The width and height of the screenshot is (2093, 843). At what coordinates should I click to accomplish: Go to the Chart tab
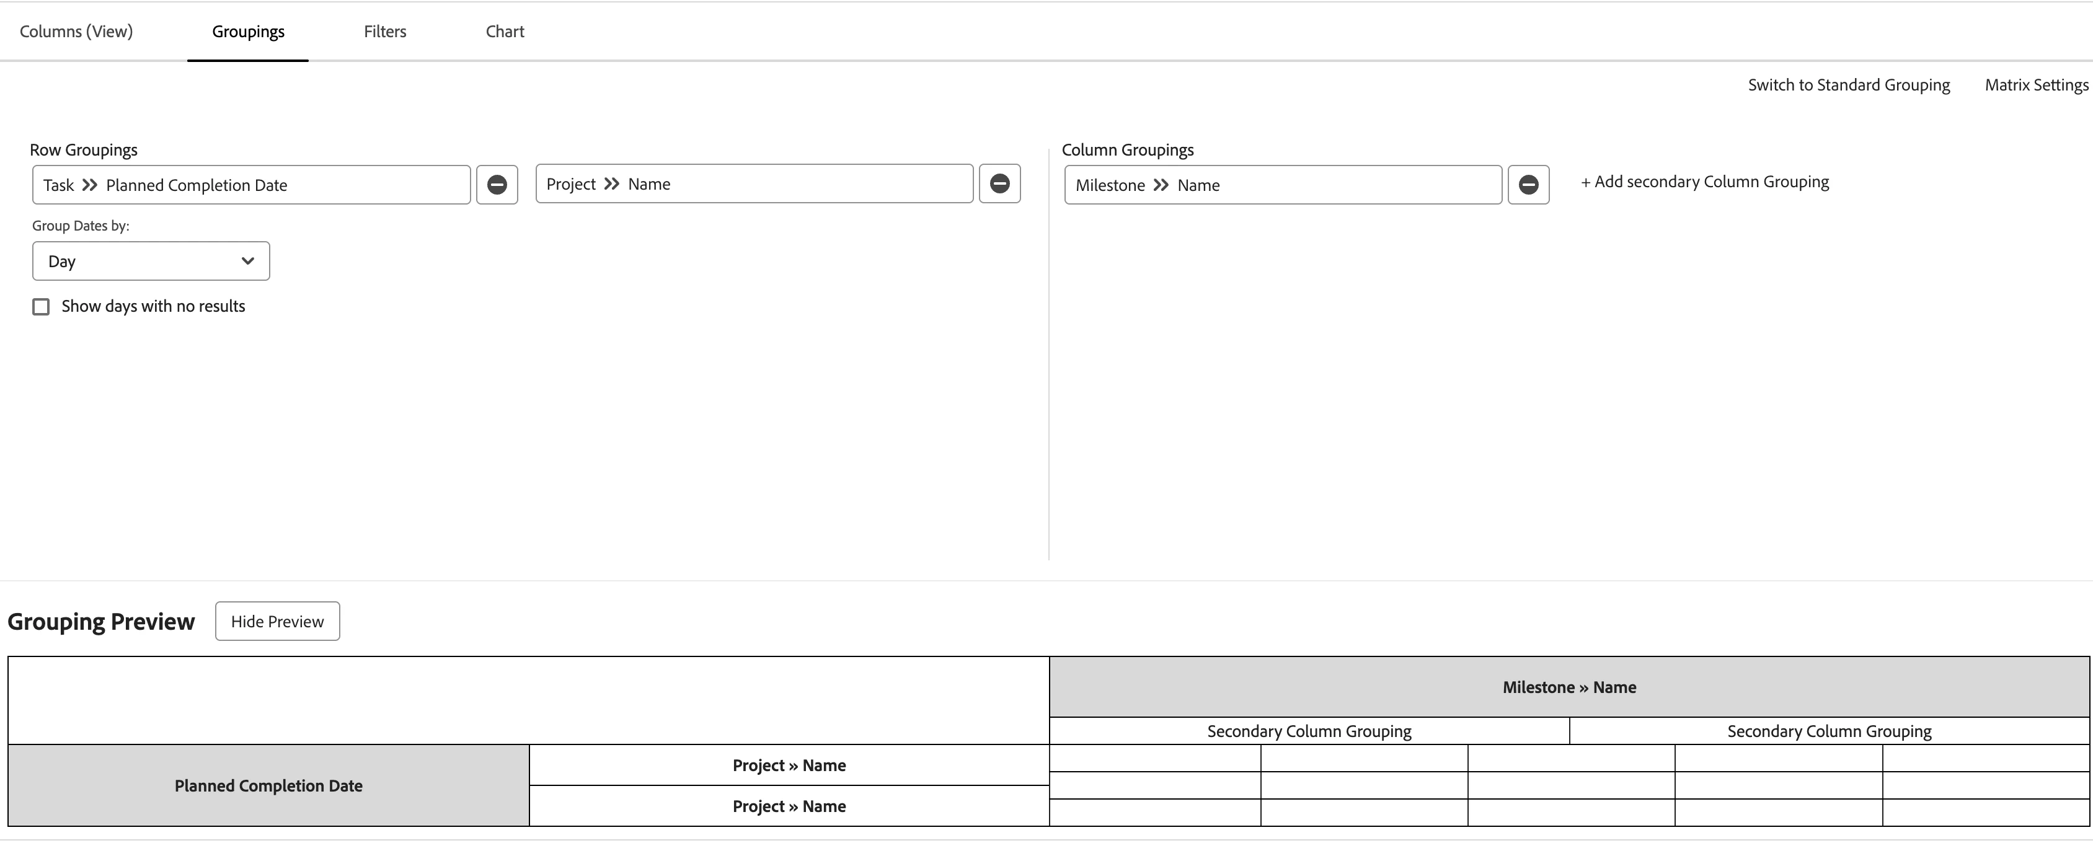[505, 32]
